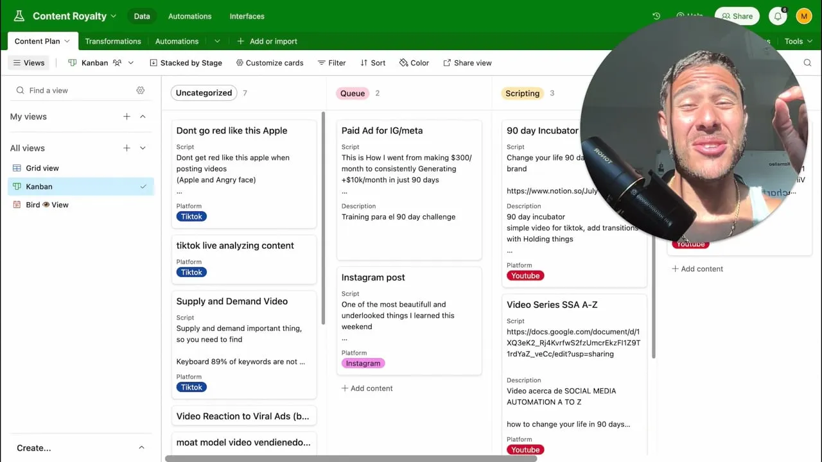Open the Color tool

point(414,63)
